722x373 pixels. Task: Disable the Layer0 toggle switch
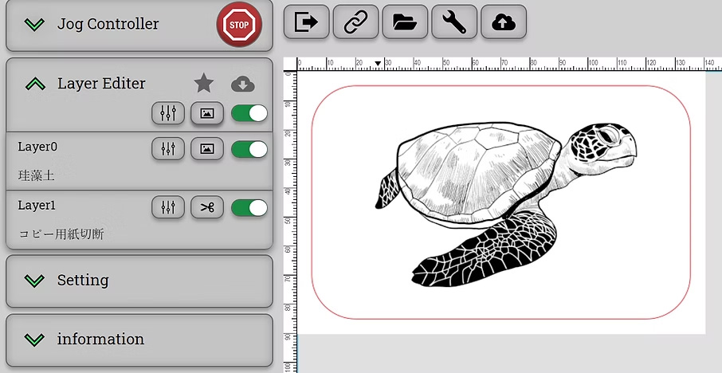click(x=249, y=149)
